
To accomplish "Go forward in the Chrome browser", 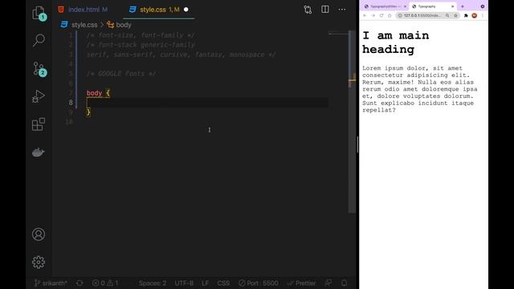I will click(373, 15).
